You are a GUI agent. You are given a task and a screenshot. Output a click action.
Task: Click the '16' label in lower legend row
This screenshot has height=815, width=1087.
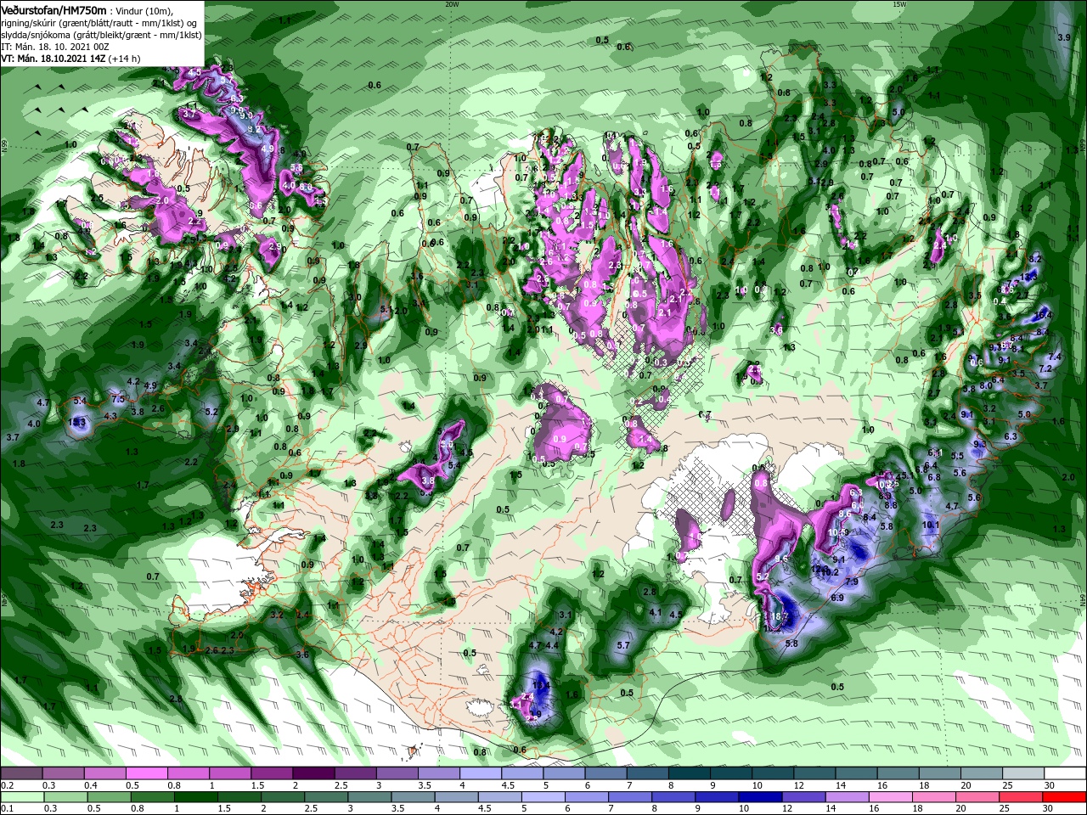[874, 807]
